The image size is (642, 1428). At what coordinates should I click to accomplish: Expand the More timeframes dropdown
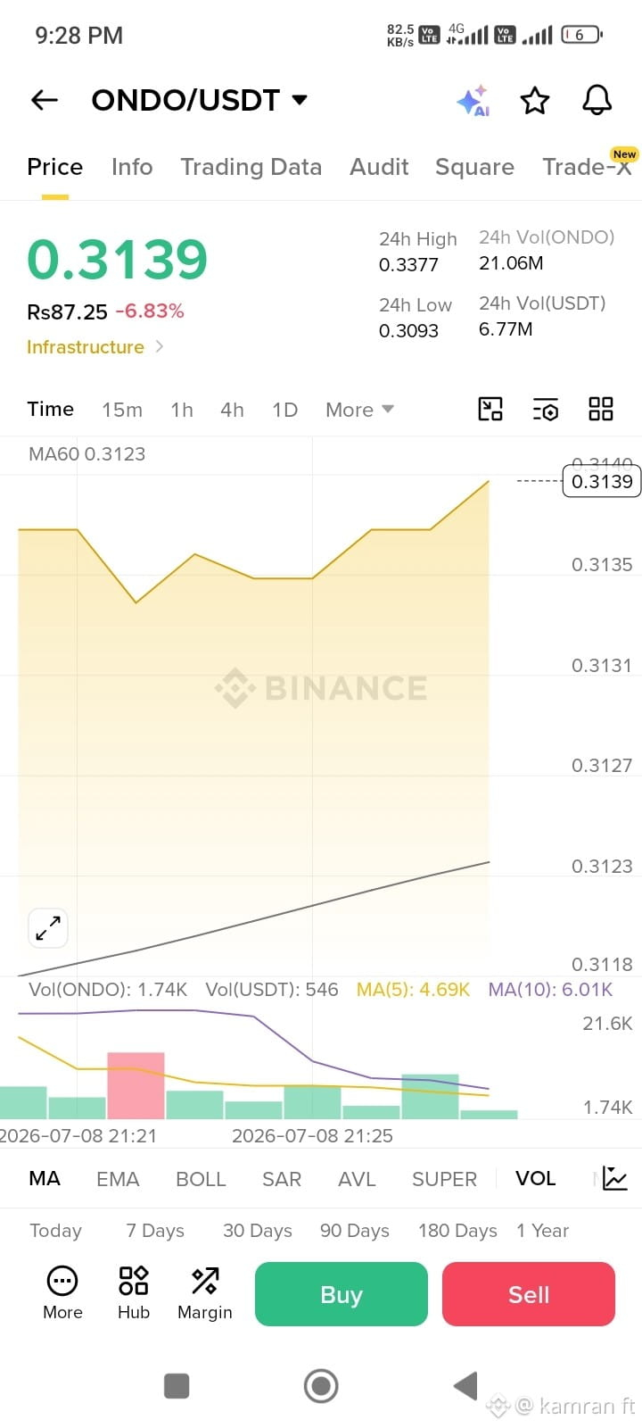click(x=359, y=410)
